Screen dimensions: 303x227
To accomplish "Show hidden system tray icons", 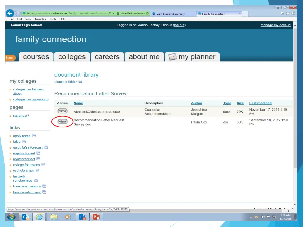I will pyautogui.click(x=251, y=217).
